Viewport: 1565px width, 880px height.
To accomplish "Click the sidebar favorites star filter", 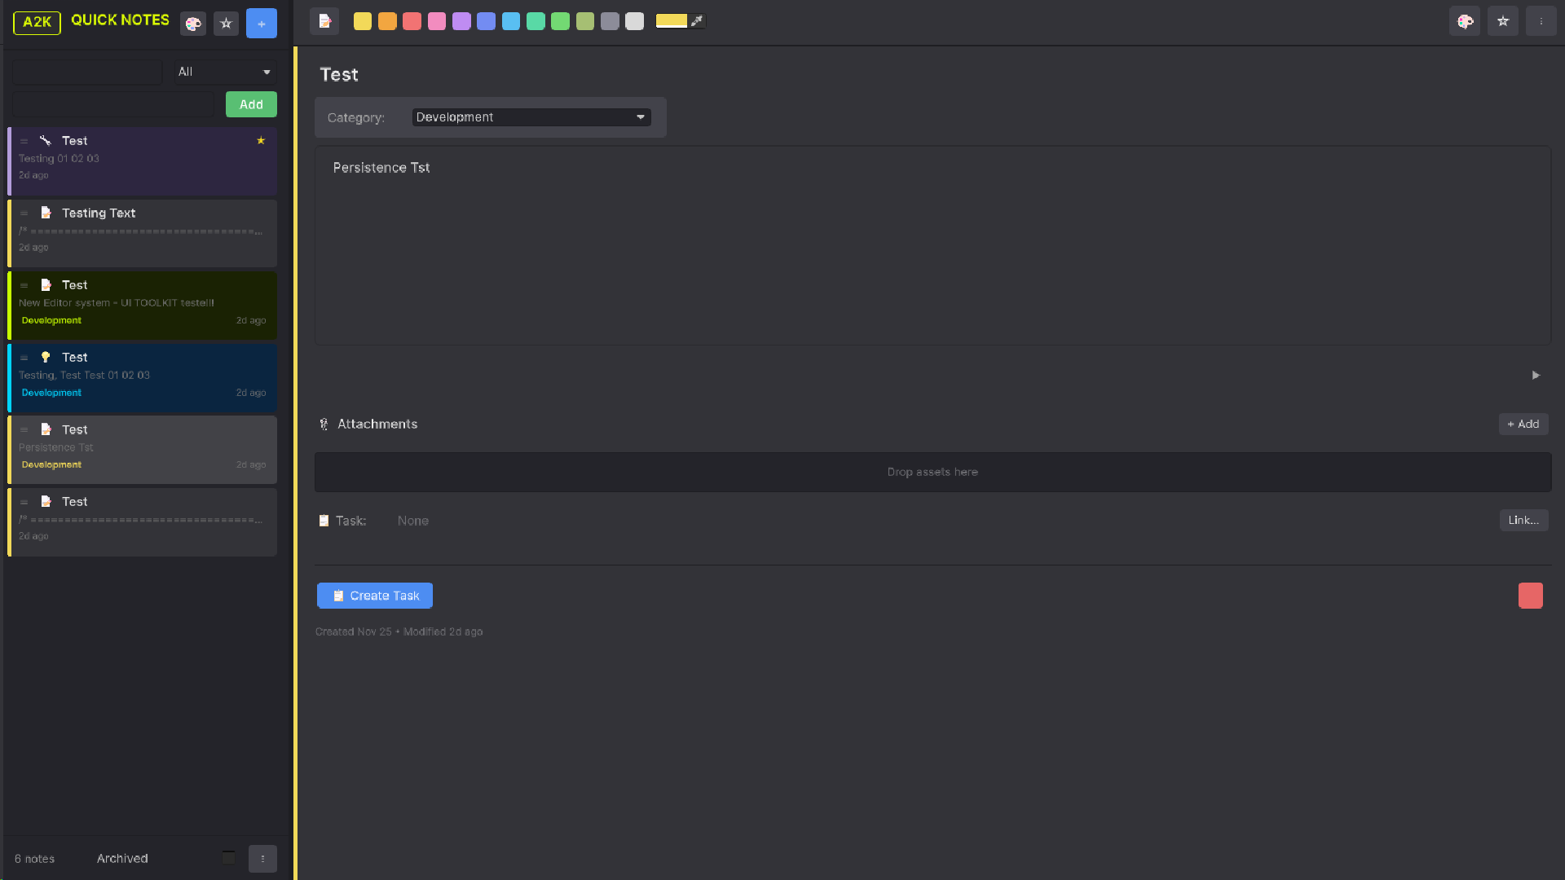I will coord(227,24).
